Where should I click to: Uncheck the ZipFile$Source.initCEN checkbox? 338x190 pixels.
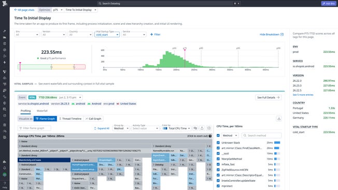coord(218,170)
